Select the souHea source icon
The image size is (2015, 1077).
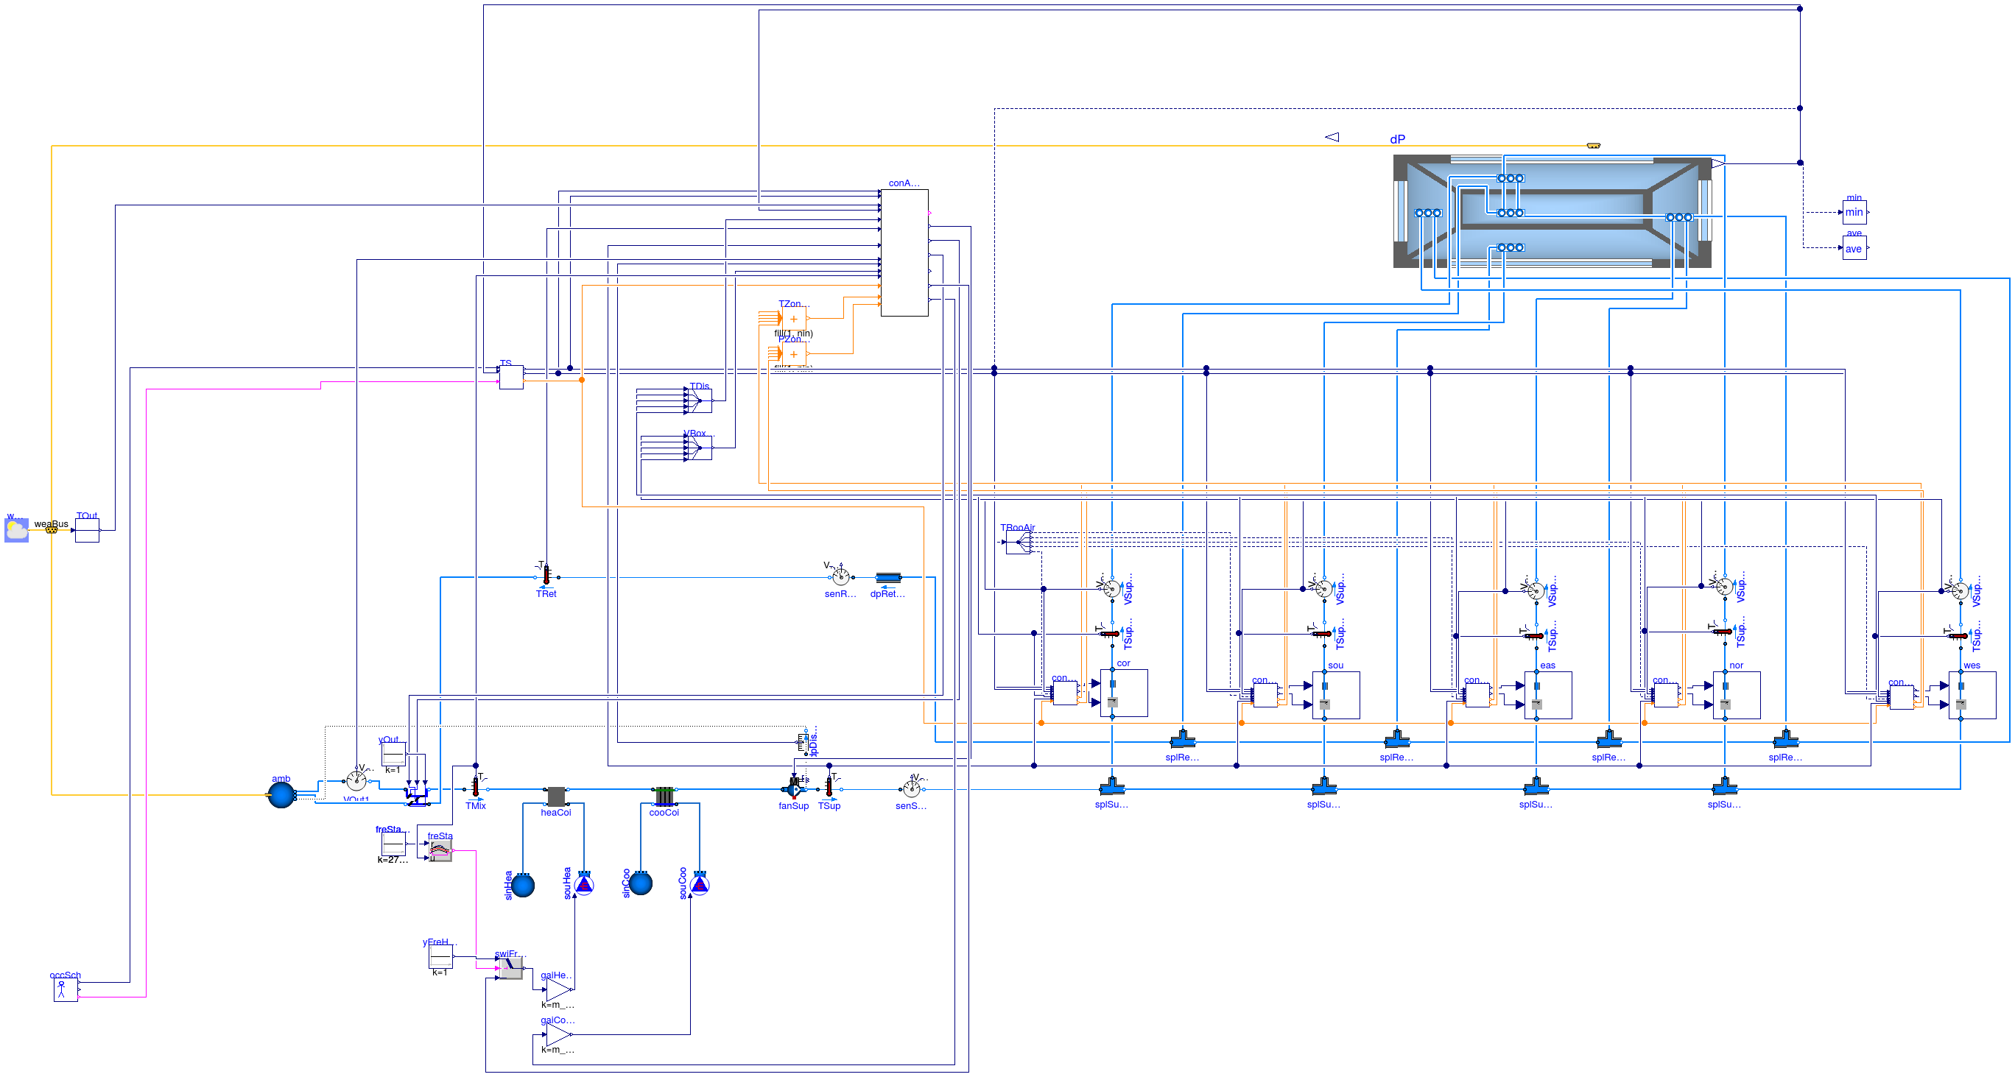coord(583,885)
